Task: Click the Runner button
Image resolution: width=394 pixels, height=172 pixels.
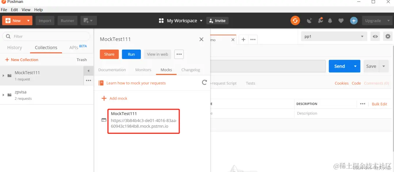Action: 67,21
